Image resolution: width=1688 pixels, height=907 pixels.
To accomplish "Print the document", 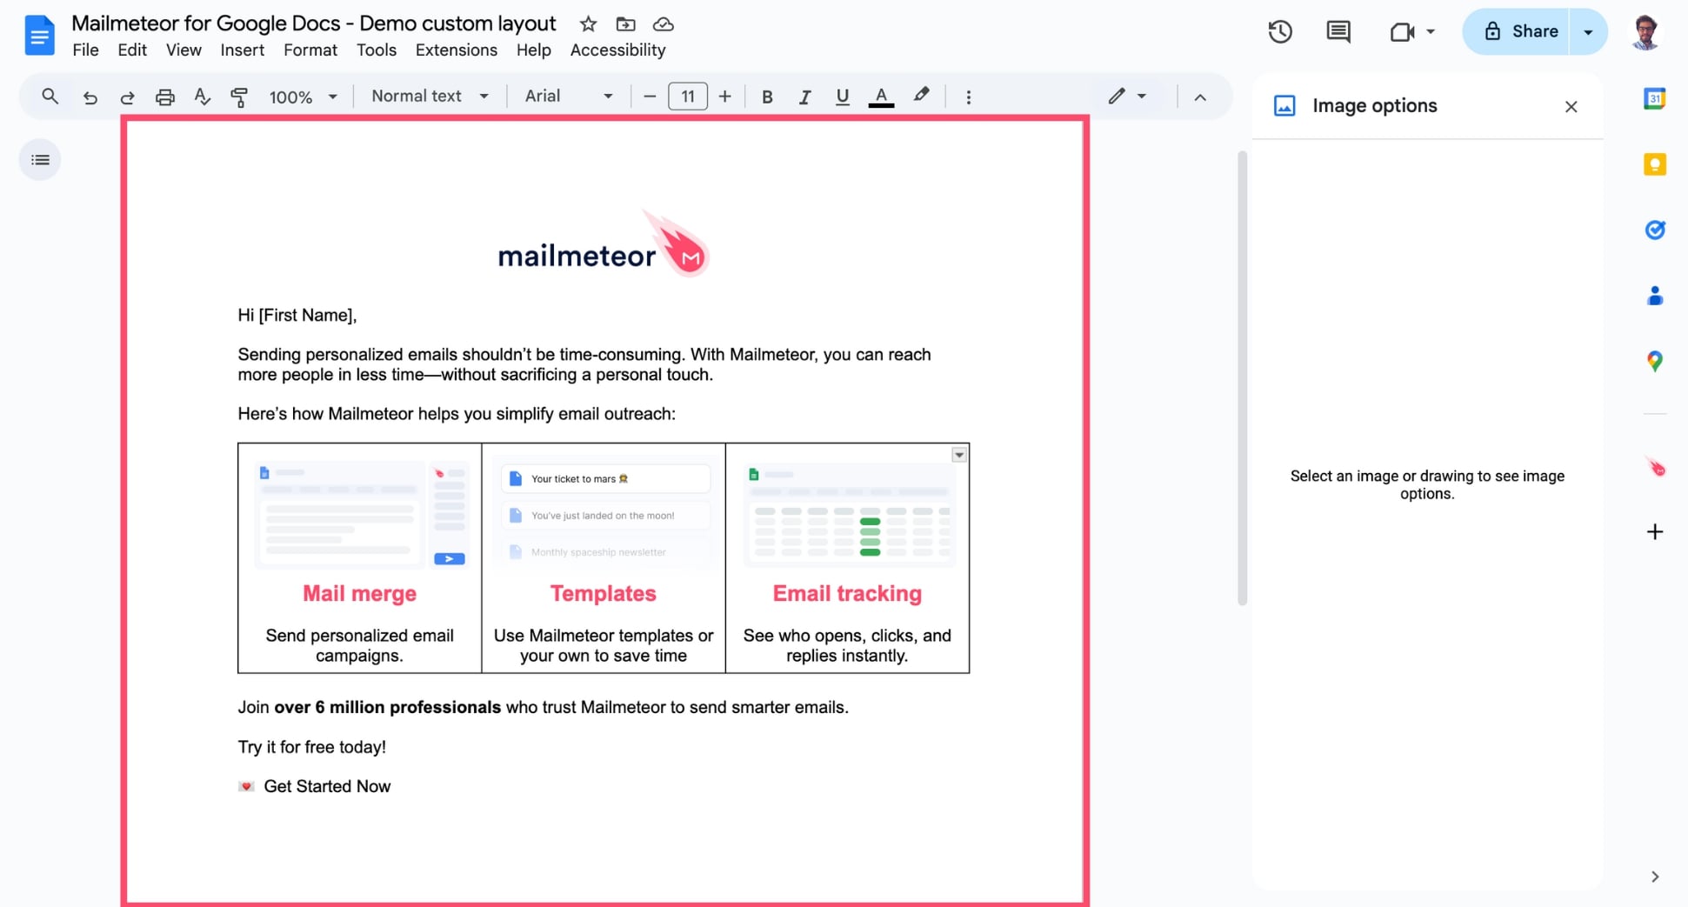I will point(164,97).
